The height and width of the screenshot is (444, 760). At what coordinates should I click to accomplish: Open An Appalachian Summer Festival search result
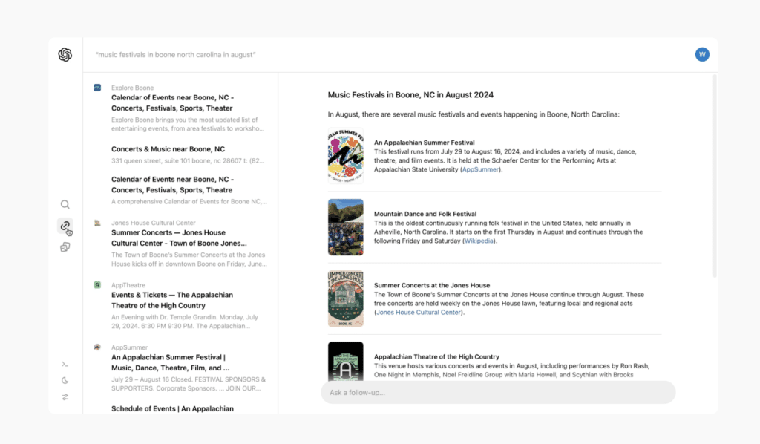171,362
